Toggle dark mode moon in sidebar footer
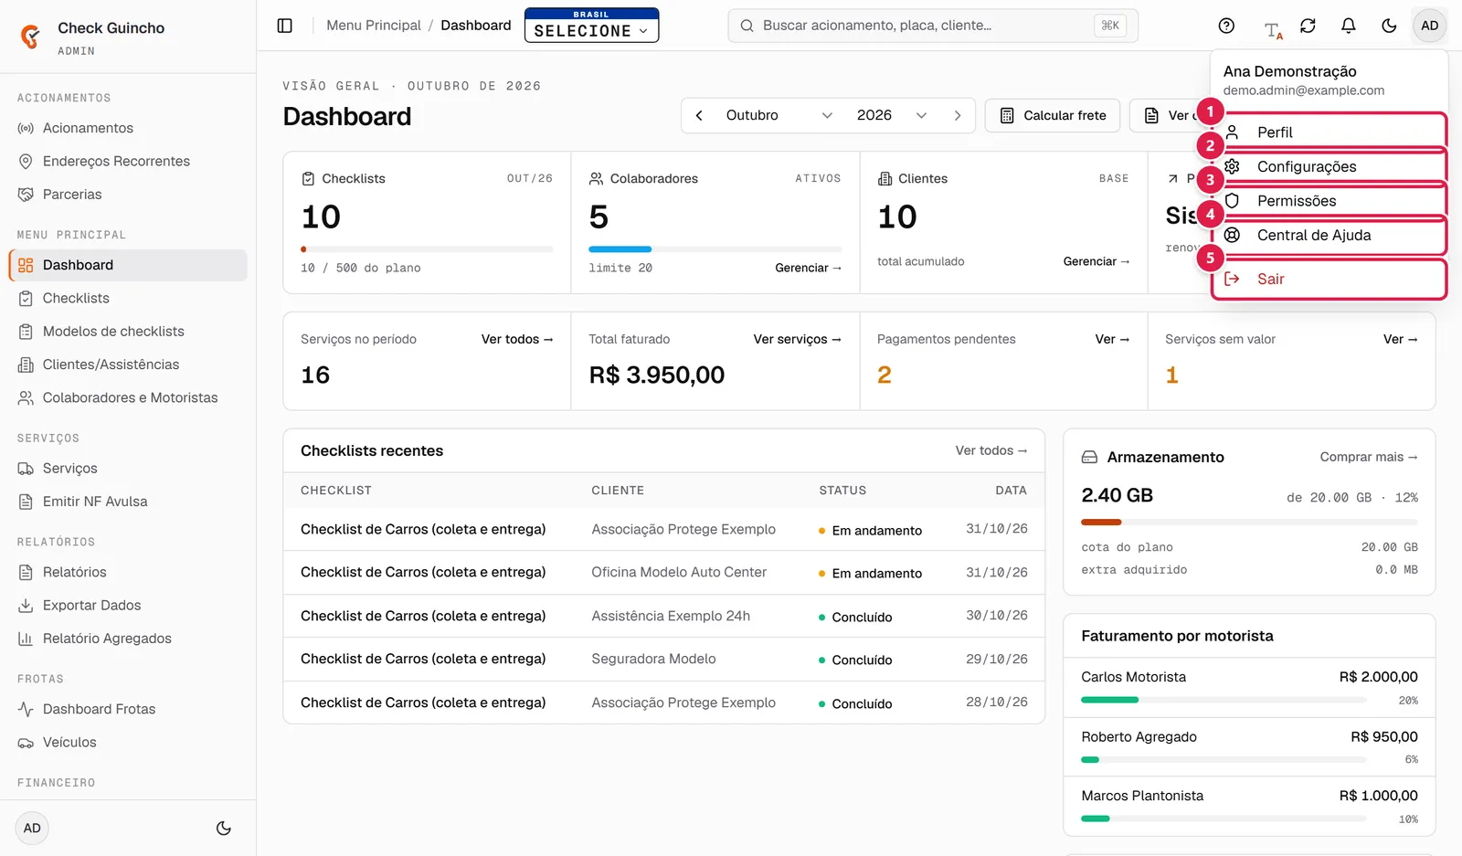1462x856 pixels. tap(224, 829)
